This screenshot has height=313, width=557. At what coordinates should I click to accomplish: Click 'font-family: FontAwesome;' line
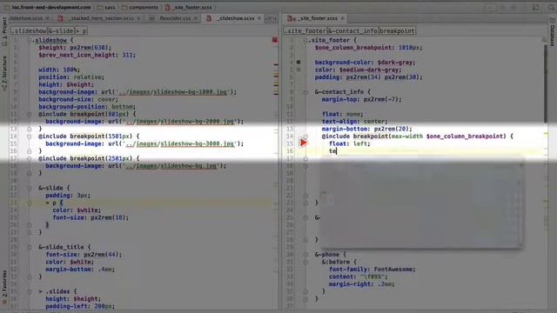[x=372, y=270]
